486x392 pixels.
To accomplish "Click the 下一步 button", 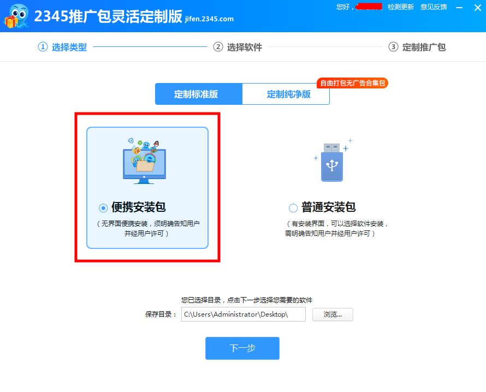I will [x=242, y=348].
